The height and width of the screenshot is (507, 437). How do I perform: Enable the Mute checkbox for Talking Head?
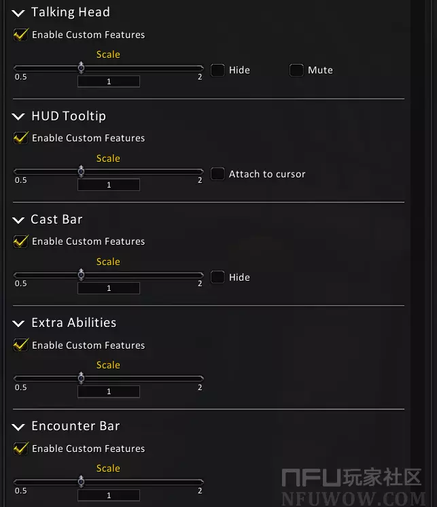point(296,70)
